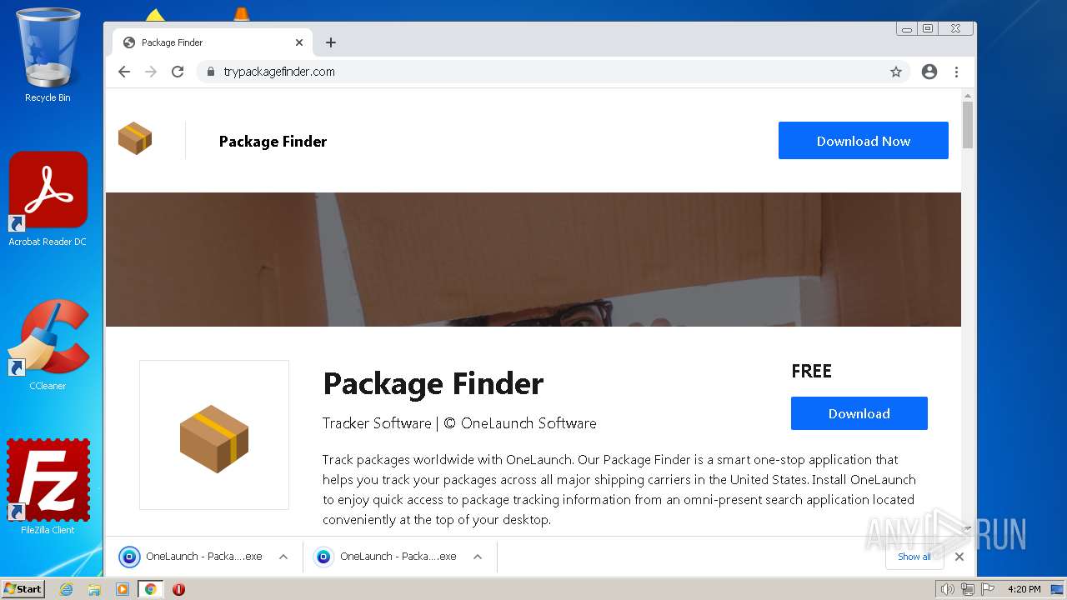
Task: Open the Windows Start menu
Action: tap(23, 589)
